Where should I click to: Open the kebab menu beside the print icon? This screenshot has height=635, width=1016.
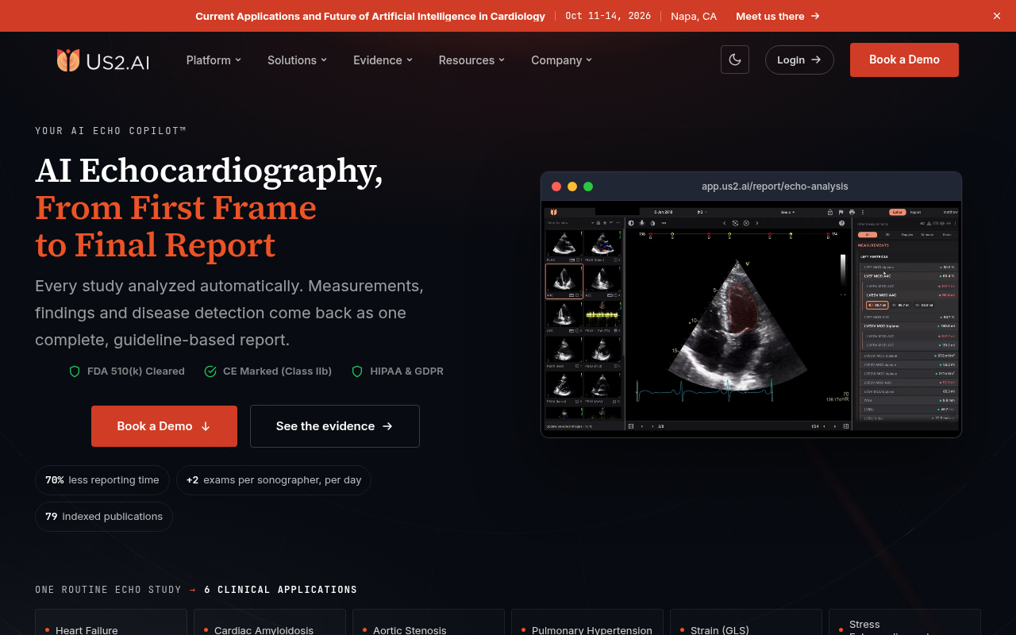(863, 212)
